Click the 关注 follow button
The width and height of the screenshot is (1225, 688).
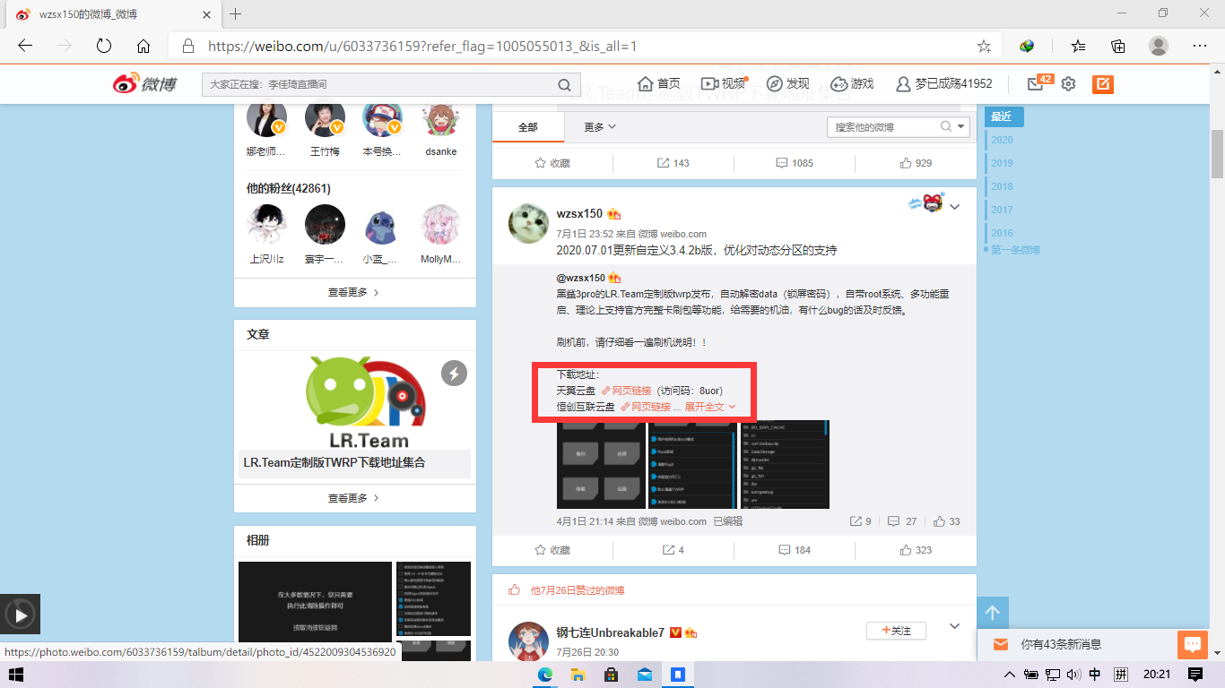tap(896, 631)
